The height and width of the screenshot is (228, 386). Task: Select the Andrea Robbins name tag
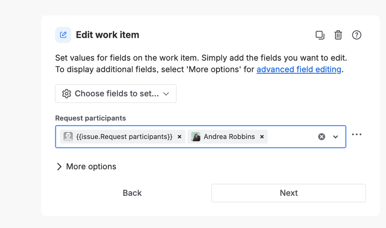point(229,137)
